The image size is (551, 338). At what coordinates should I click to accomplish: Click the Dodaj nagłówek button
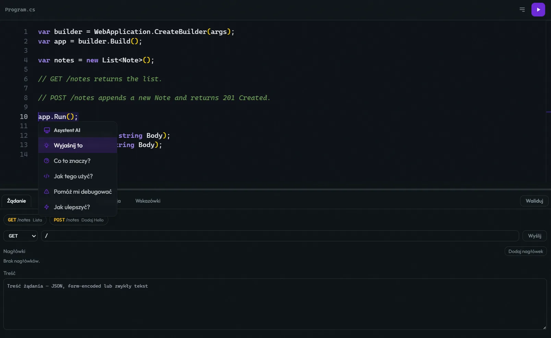(x=526, y=251)
